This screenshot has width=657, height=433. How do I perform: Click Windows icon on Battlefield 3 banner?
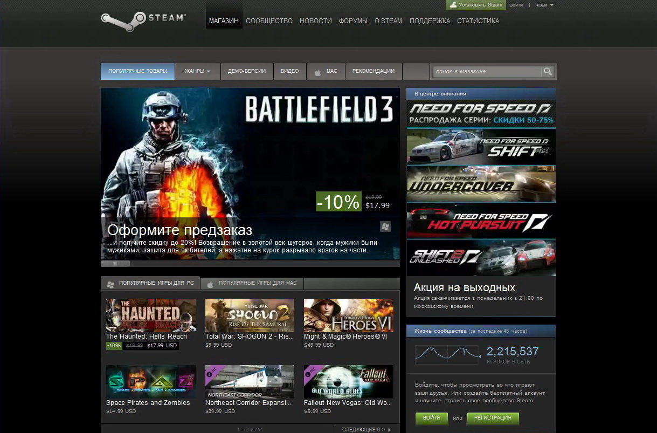(x=385, y=226)
